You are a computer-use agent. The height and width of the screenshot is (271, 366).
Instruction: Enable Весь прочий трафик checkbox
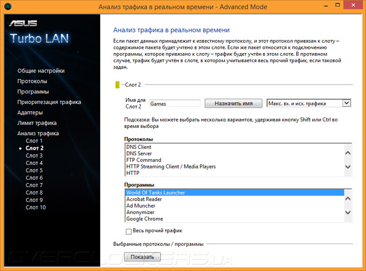(x=129, y=231)
